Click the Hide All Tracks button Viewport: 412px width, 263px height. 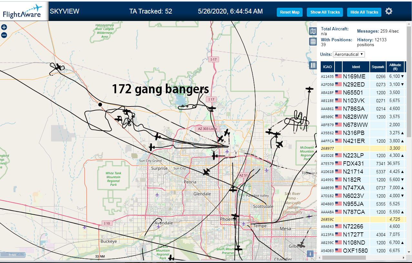[x=364, y=12]
